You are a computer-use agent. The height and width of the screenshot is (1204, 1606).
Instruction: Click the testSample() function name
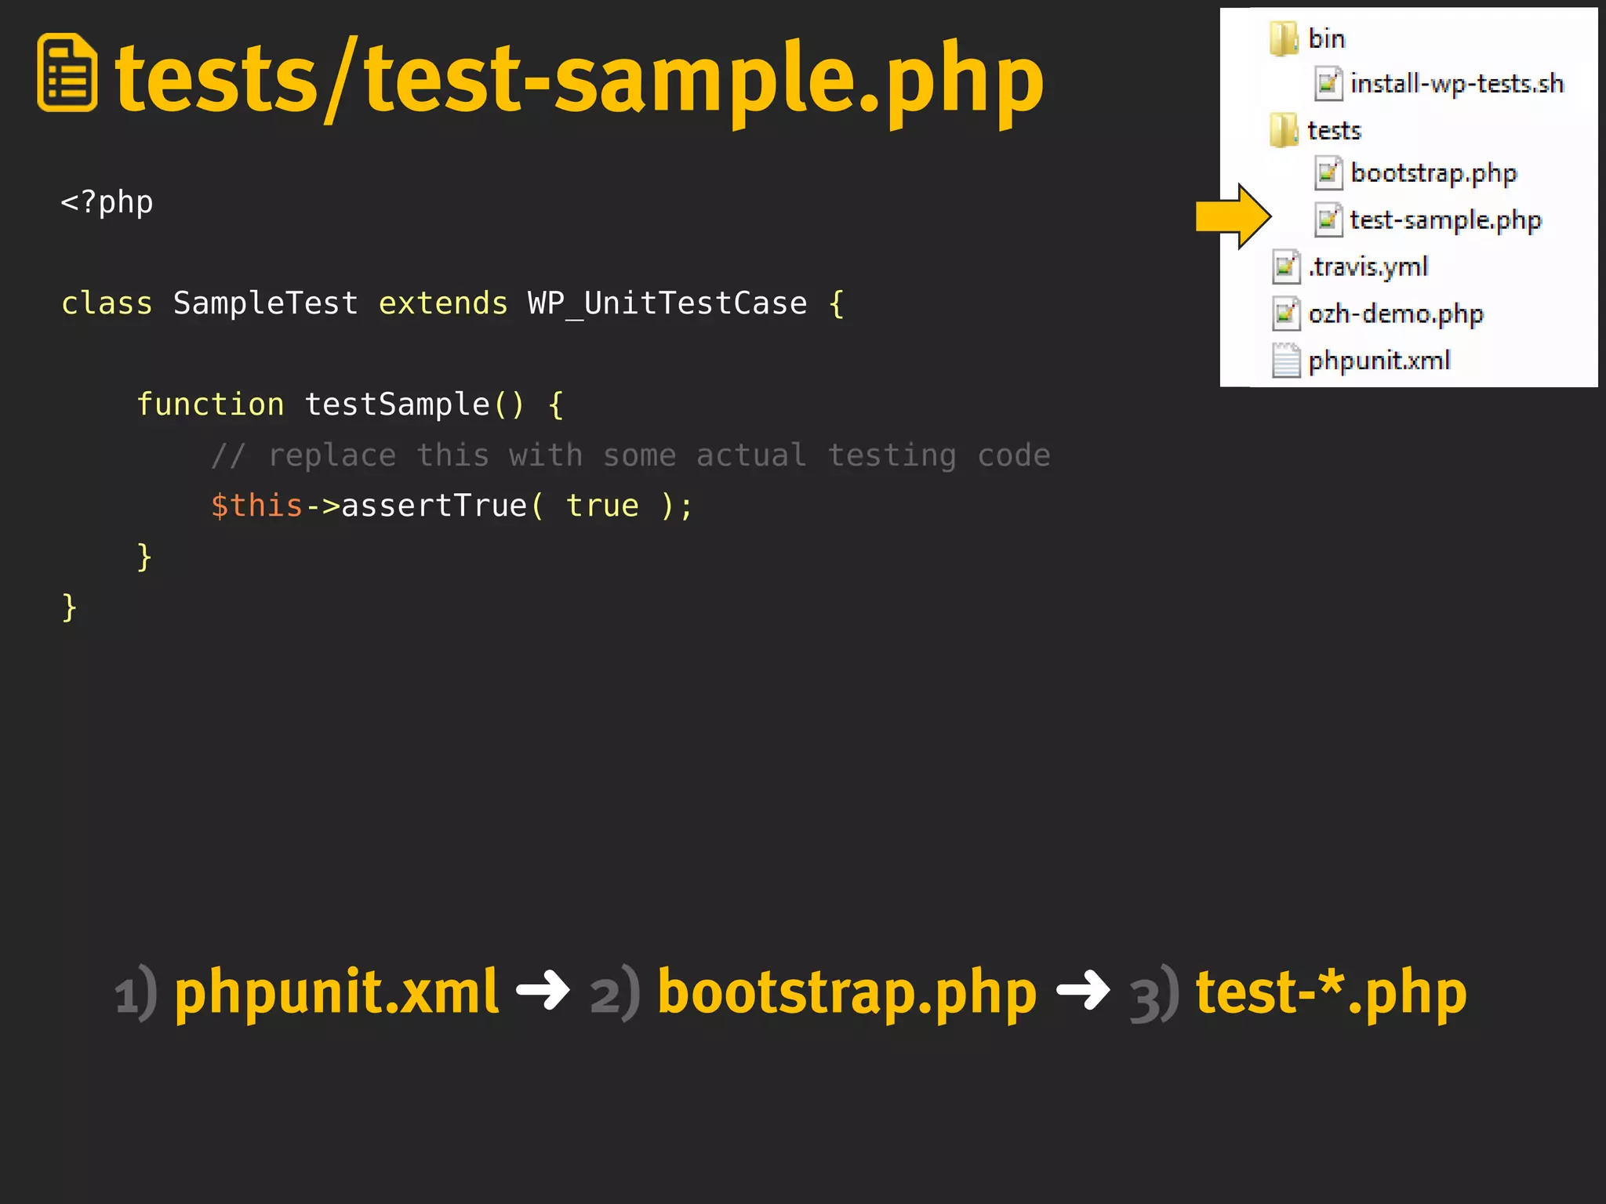coord(415,404)
